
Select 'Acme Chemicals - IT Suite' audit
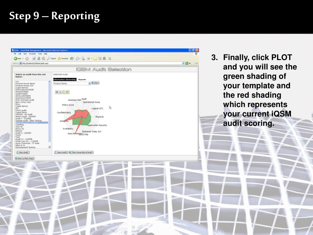coord(27,143)
